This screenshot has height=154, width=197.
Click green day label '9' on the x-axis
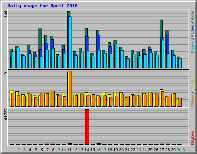click(x=59, y=150)
